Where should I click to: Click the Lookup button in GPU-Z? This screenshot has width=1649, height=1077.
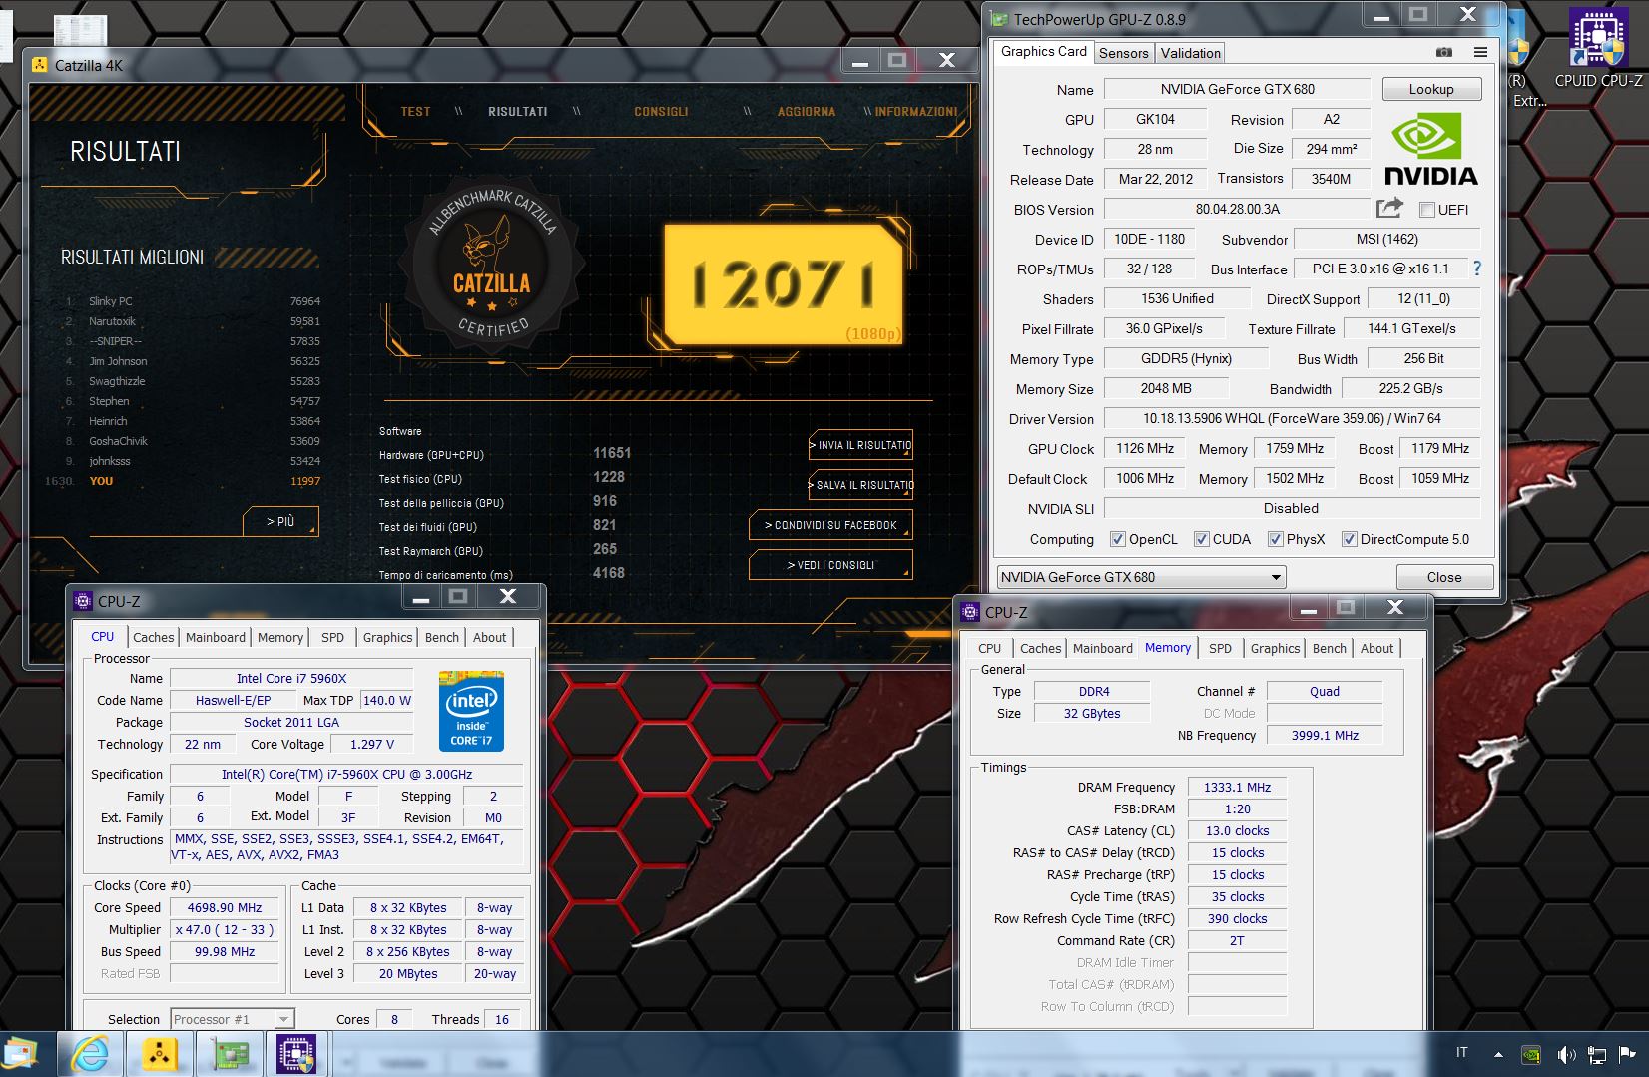[x=1431, y=89]
